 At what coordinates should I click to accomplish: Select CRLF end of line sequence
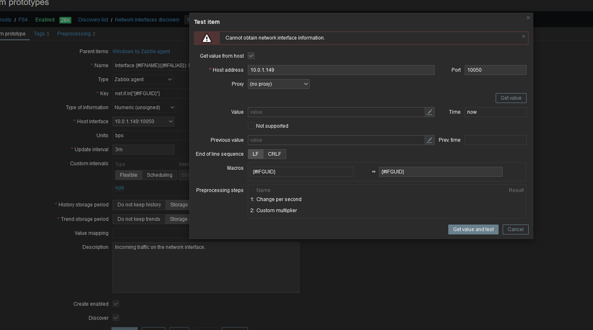pos(274,154)
